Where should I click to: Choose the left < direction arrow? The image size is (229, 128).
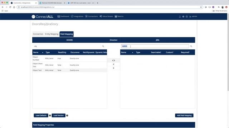113,64
